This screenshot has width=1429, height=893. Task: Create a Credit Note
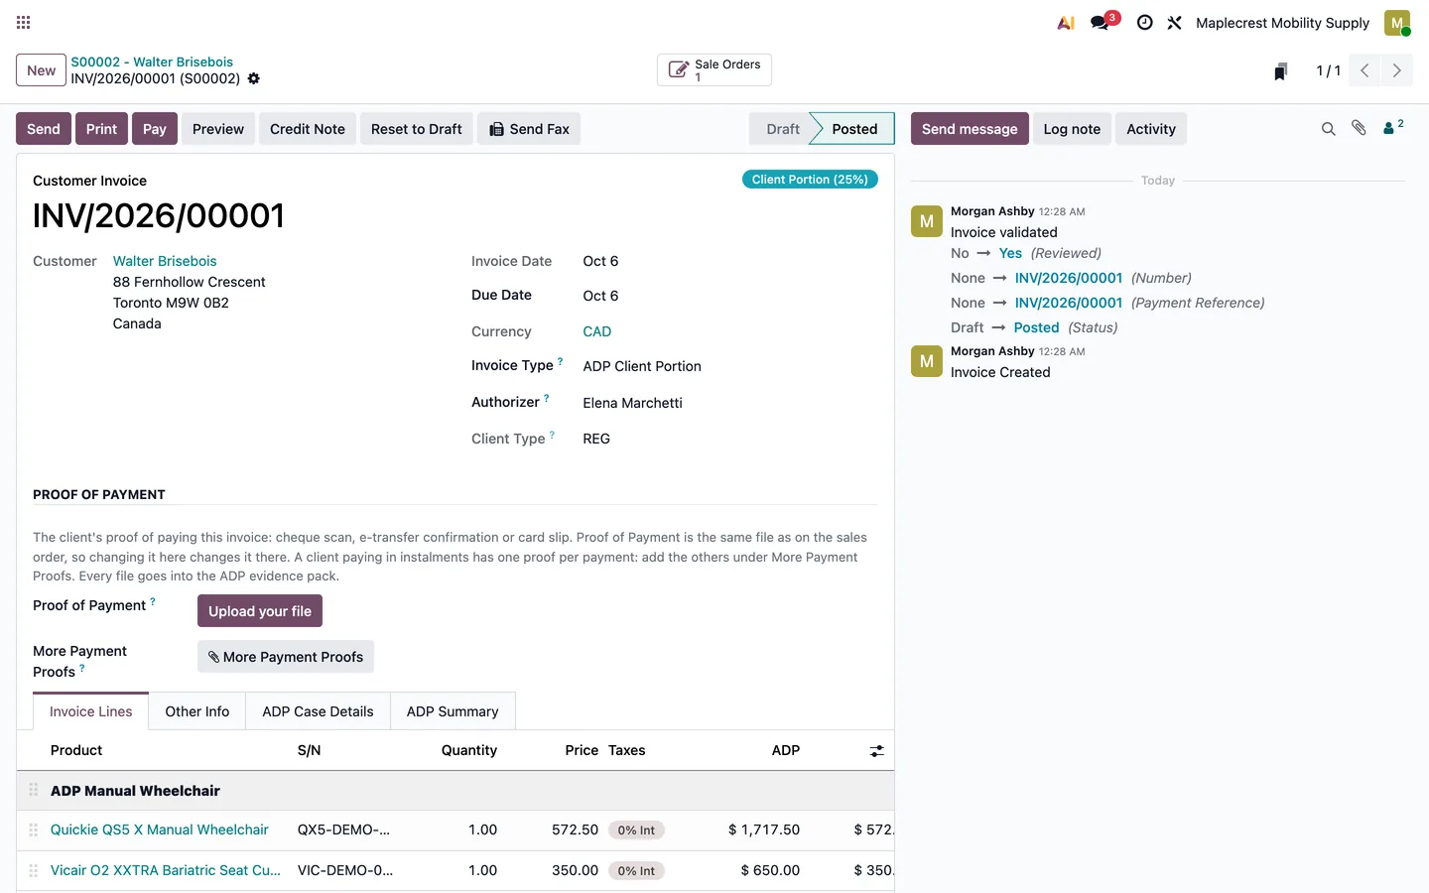point(308,129)
